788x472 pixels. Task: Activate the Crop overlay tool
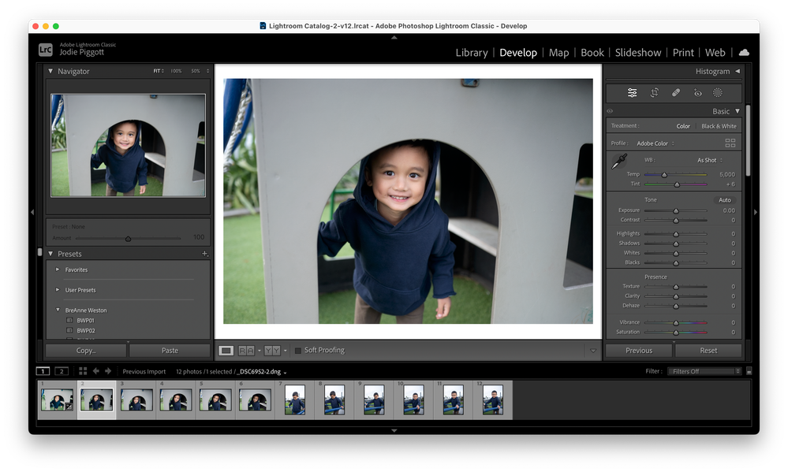click(654, 93)
